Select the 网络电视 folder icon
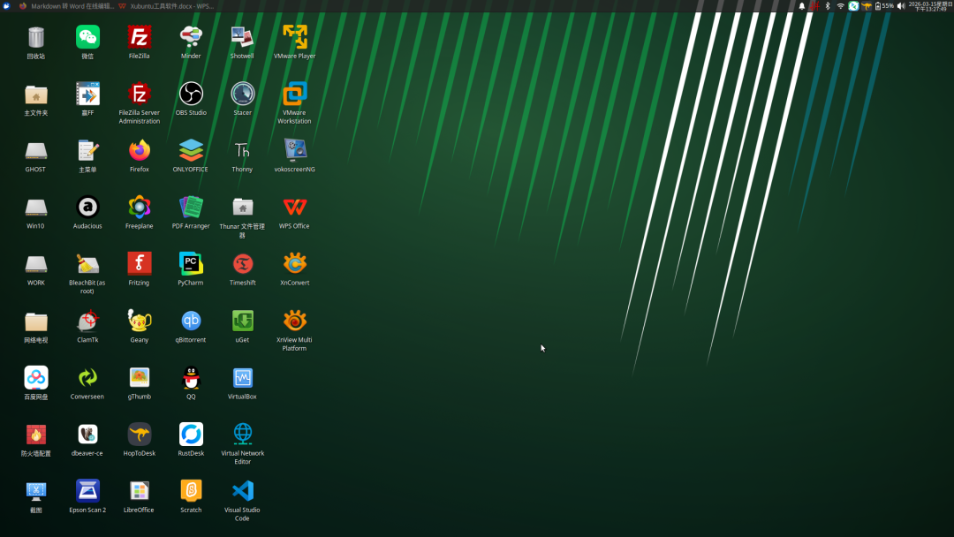Image resolution: width=954 pixels, height=537 pixels. click(x=36, y=327)
